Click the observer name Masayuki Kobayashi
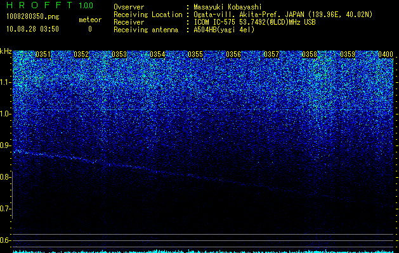This screenshot has height=253, width=399. pyautogui.click(x=228, y=7)
